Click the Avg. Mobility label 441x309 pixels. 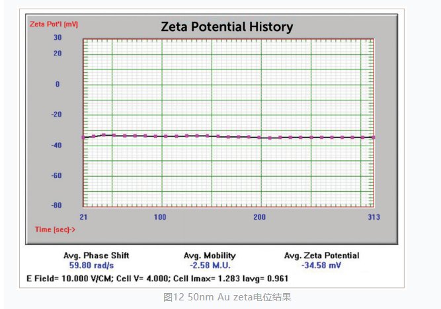(210, 255)
